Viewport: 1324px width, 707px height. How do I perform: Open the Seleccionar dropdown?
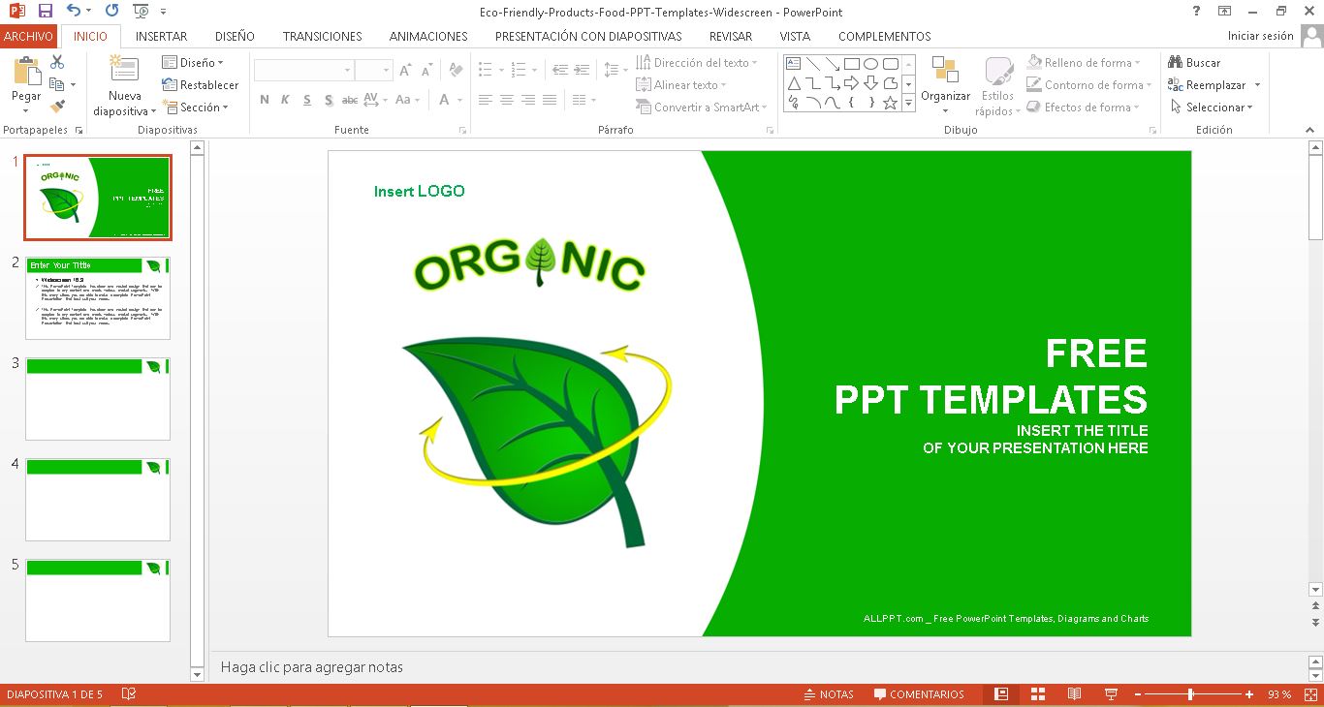(x=1212, y=108)
